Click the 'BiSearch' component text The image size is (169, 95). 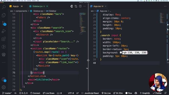43,35
